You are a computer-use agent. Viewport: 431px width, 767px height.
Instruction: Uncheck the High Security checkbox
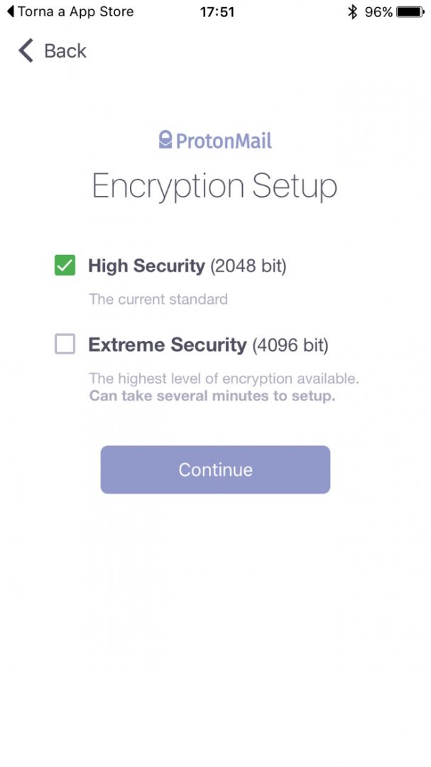click(x=65, y=266)
